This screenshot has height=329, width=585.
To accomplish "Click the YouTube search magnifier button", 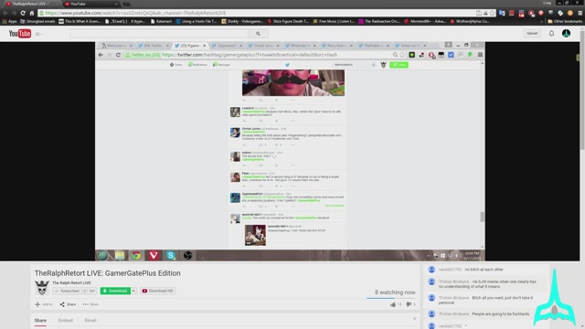I will (x=258, y=34).
